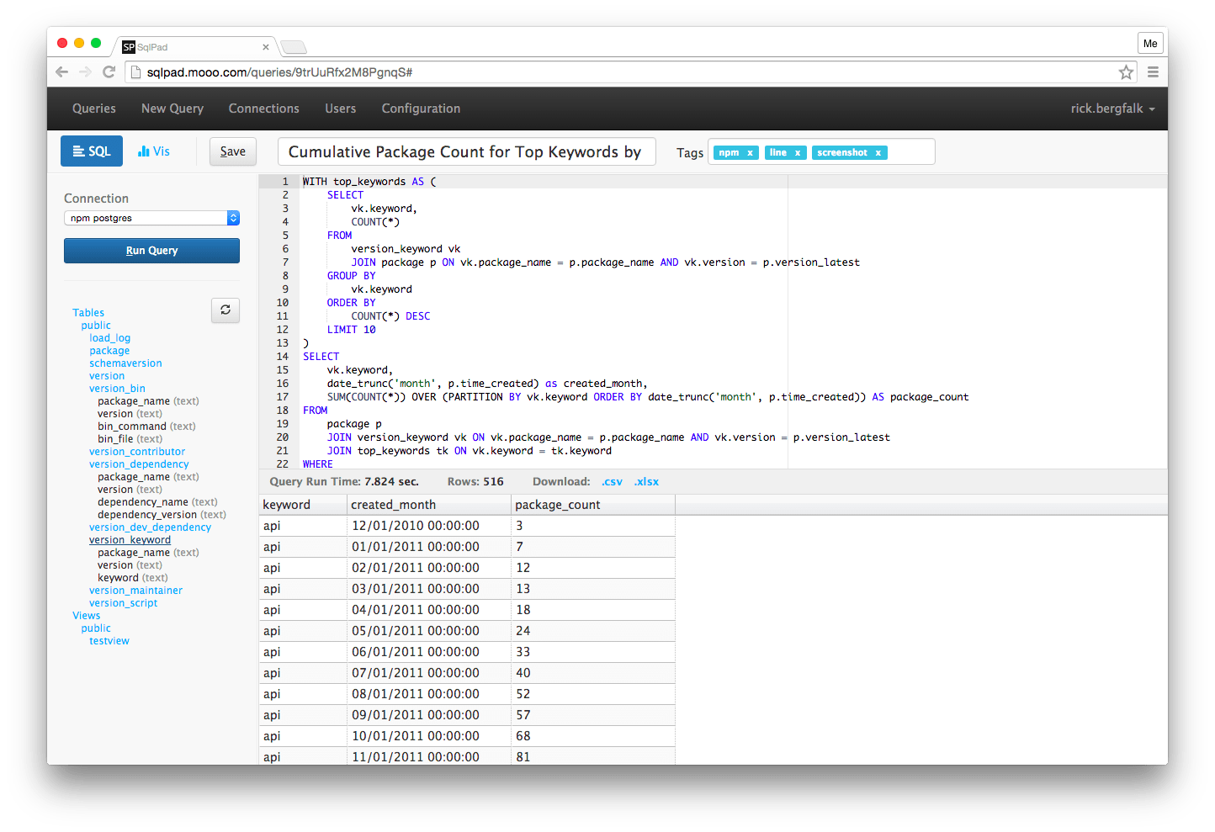1215x832 pixels.
Task: Collapse the version_keyword table
Action: (x=130, y=540)
